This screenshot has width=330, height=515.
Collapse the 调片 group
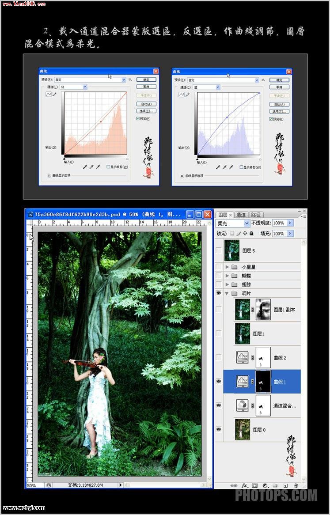tap(227, 293)
